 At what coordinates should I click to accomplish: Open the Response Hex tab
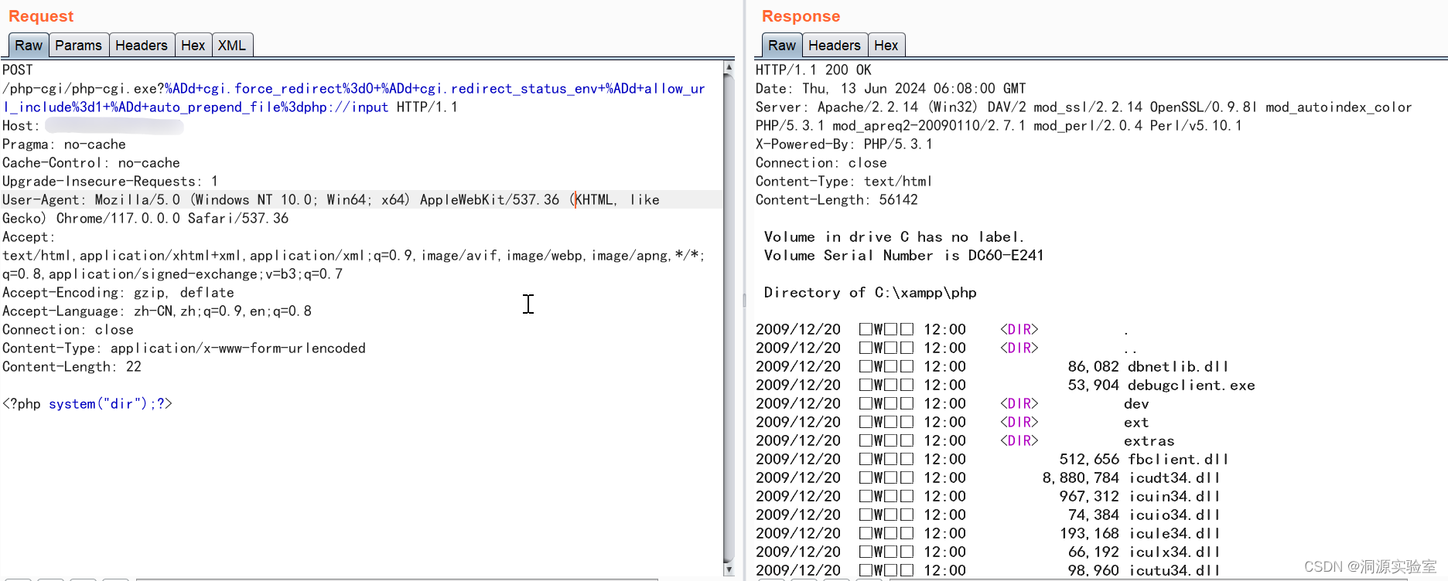[x=886, y=46]
